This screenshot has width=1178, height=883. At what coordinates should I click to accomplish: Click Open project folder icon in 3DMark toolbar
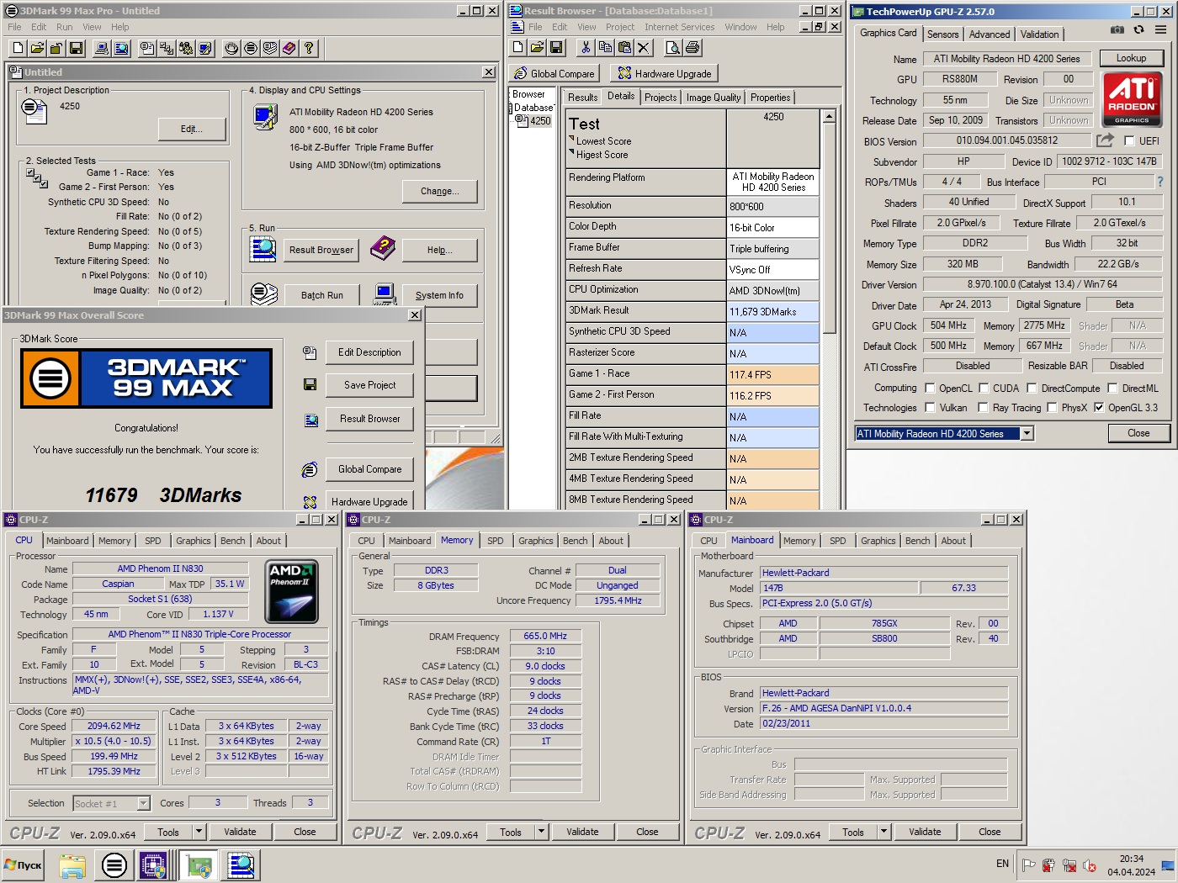38,49
